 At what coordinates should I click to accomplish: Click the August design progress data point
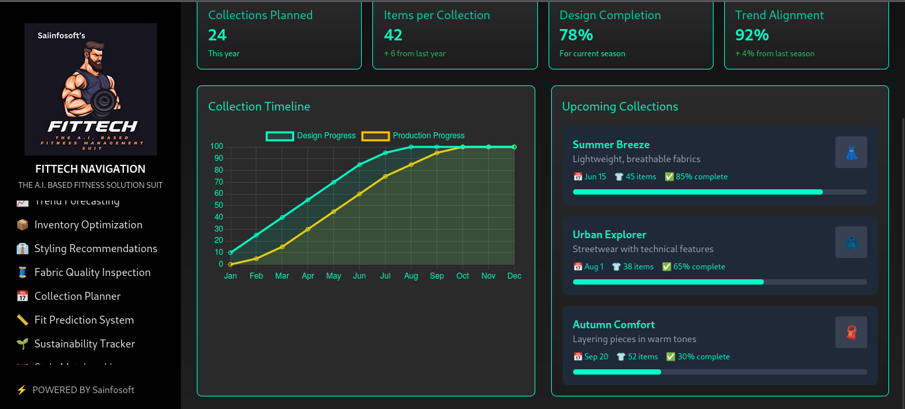(411, 147)
